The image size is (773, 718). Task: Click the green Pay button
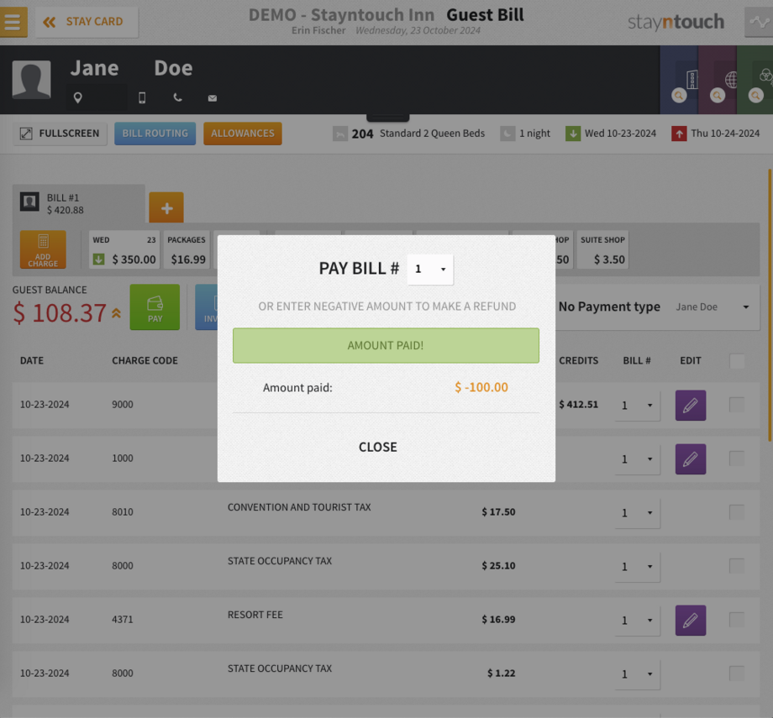pyautogui.click(x=155, y=307)
